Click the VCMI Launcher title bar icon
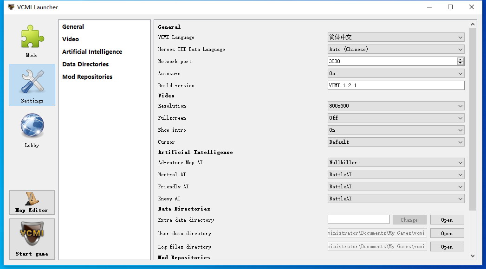Screen dimensions: 486x269 click(x=11, y=7)
